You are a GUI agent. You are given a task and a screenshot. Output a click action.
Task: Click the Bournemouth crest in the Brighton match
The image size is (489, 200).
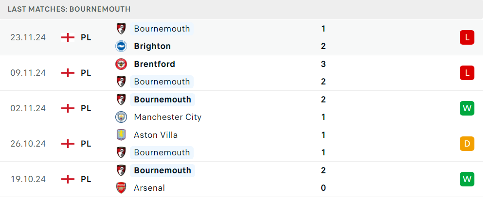(121, 29)
